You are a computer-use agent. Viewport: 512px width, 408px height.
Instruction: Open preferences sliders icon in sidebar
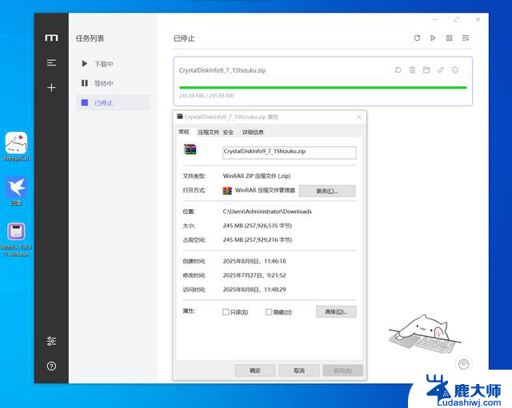click(51, 341)
